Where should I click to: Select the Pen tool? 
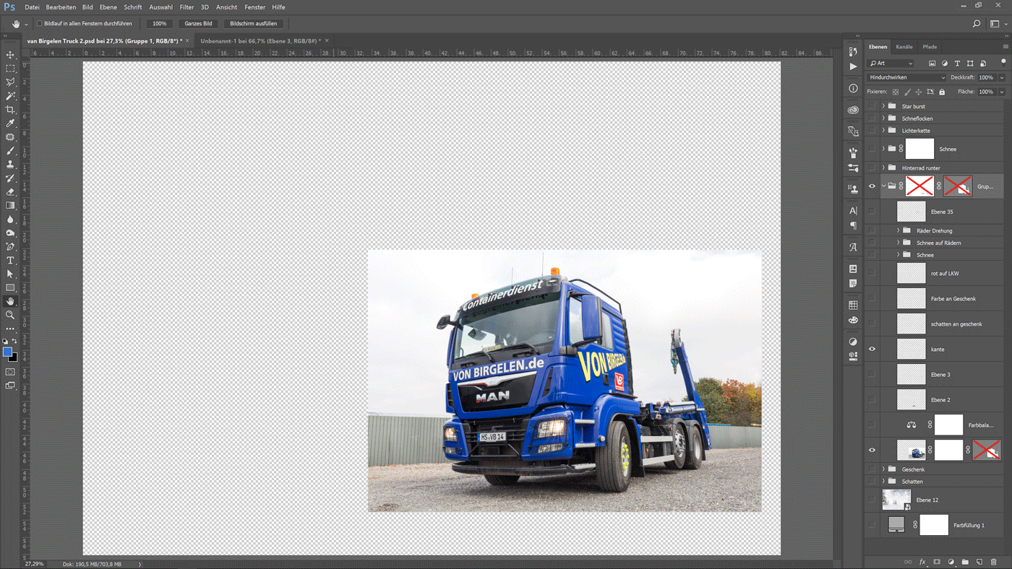10,247
